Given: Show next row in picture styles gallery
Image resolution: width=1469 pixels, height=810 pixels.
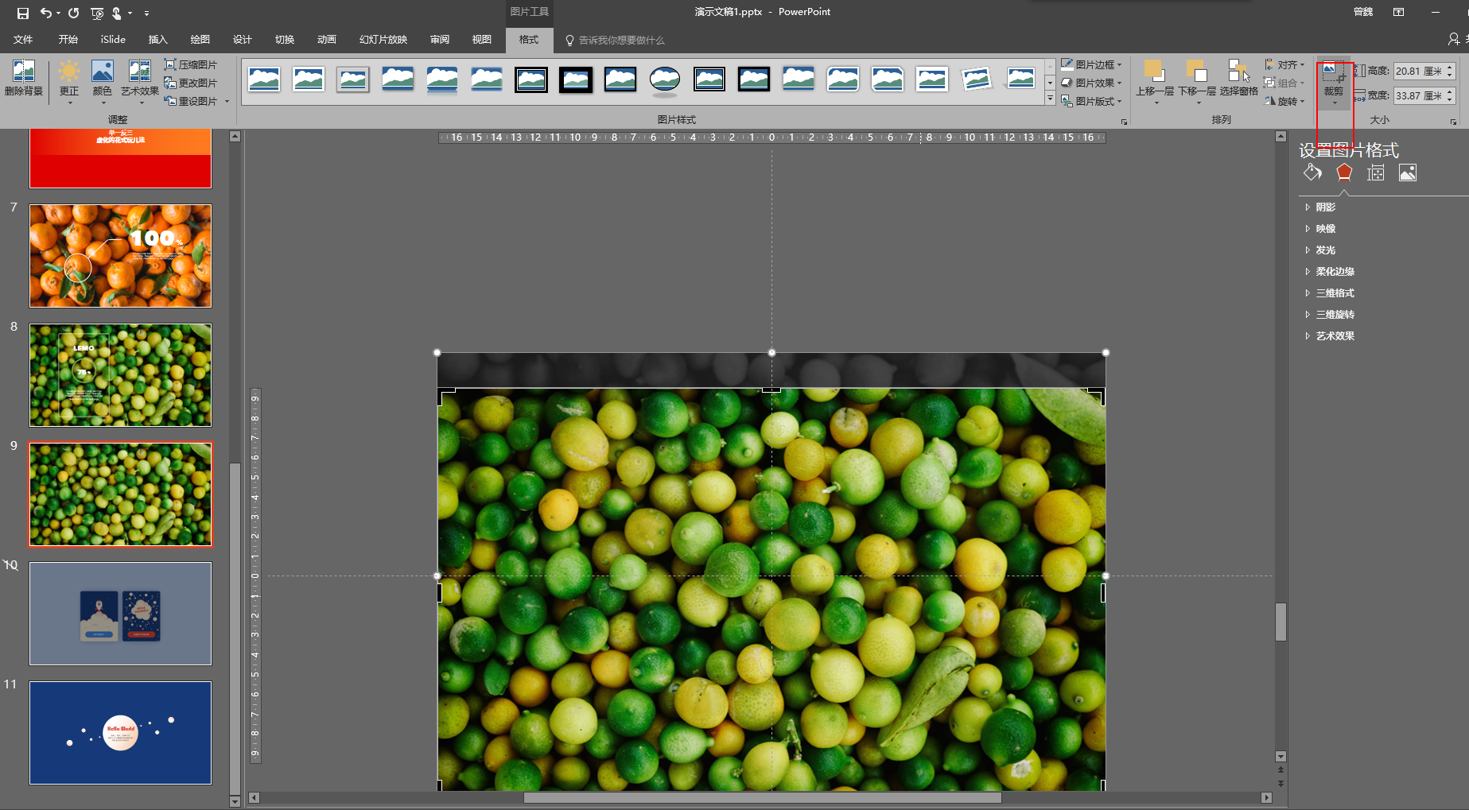Looking at the screenshot, I should pyautogui.click(x=1050, y=82).
